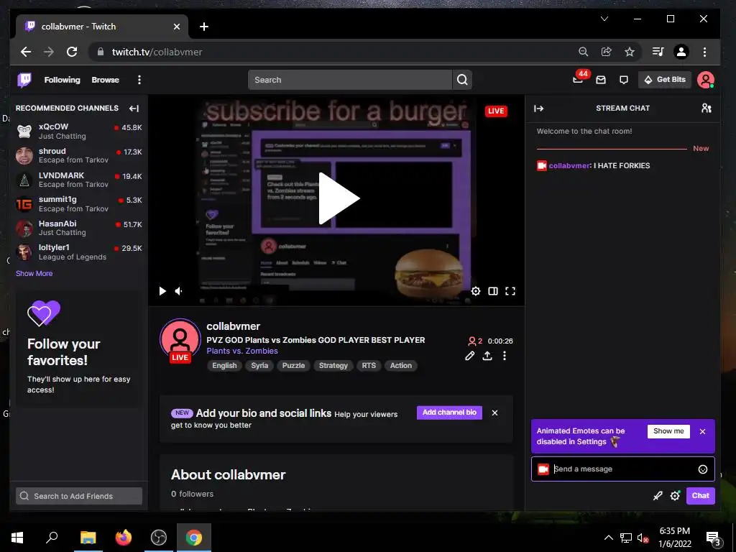Open the loltyler1 recommended channel

tap(79, 252)
